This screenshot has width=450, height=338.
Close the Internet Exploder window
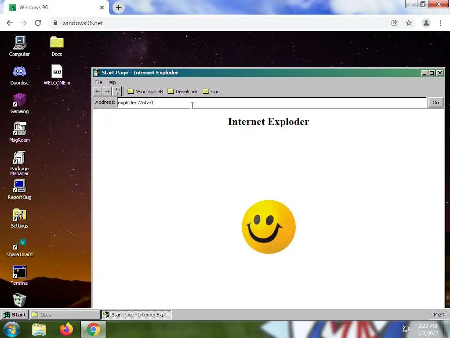click(439, 73)
